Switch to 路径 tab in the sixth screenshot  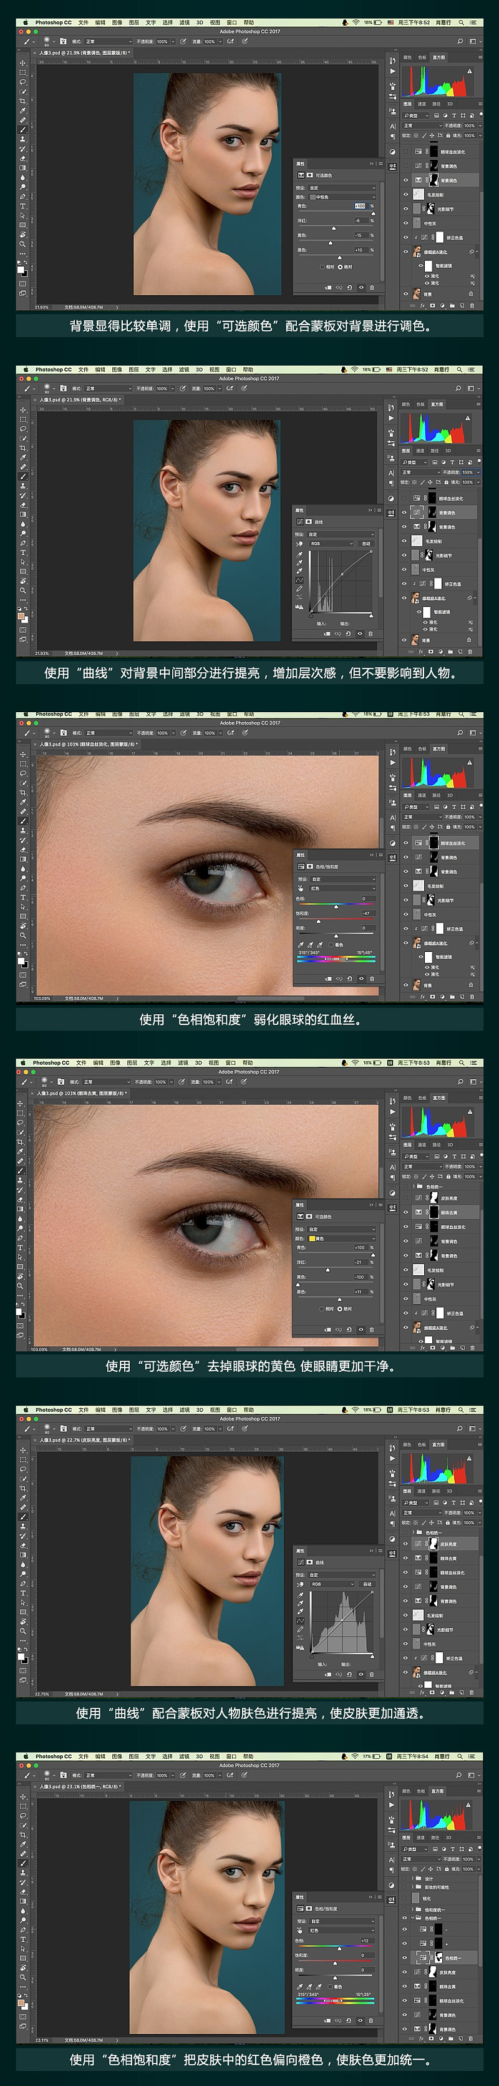(435, 1838)
